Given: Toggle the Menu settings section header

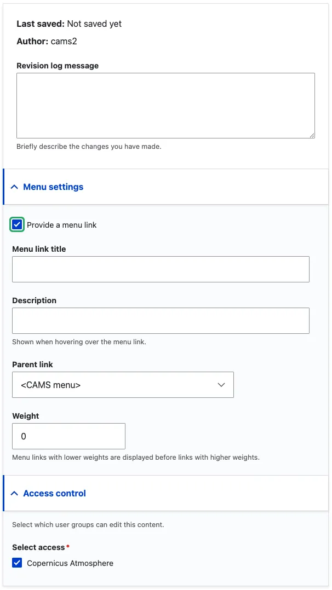Looking at the screenshot, I should 166,187.
